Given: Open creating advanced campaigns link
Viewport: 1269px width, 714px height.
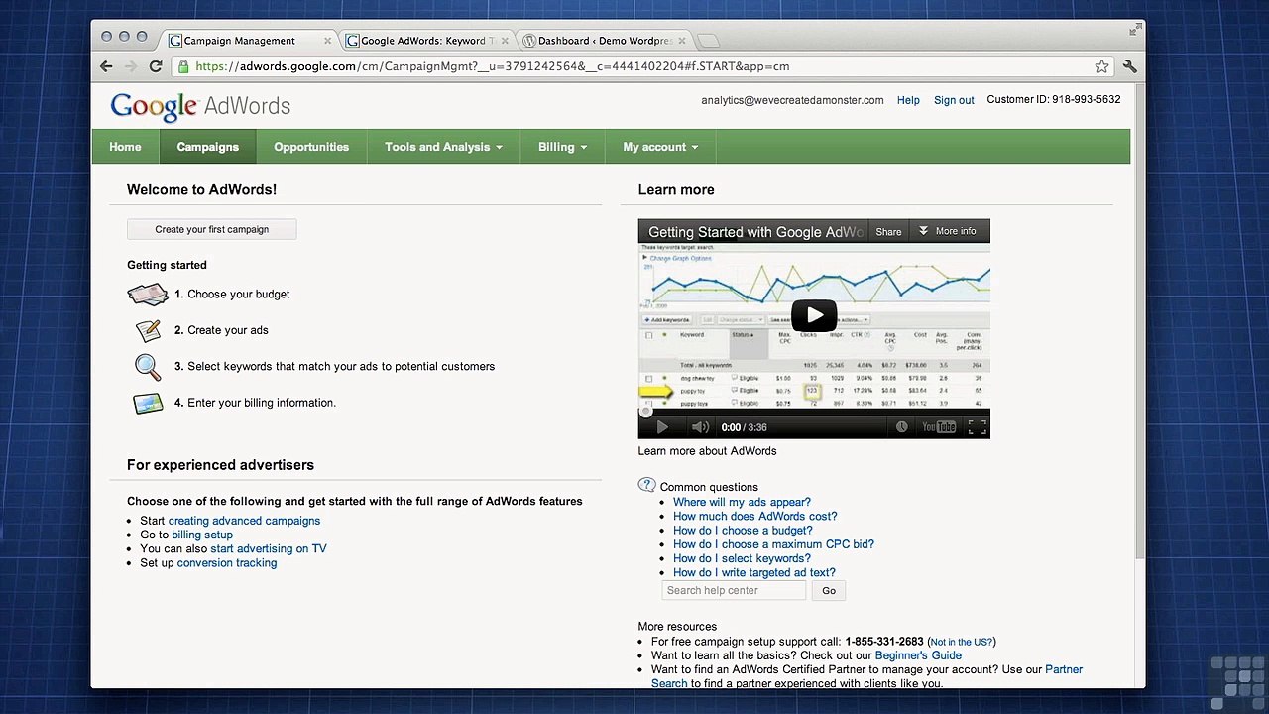Looking at the screenshot, I should pyautogui.click(x=244, y=521).
